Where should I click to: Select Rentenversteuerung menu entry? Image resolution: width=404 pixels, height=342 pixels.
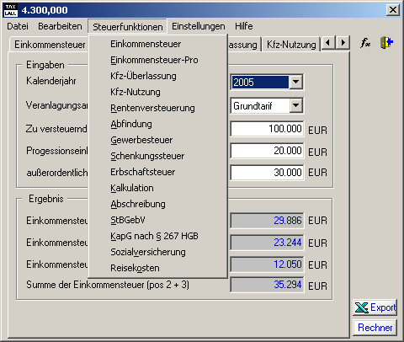point(157,108)
